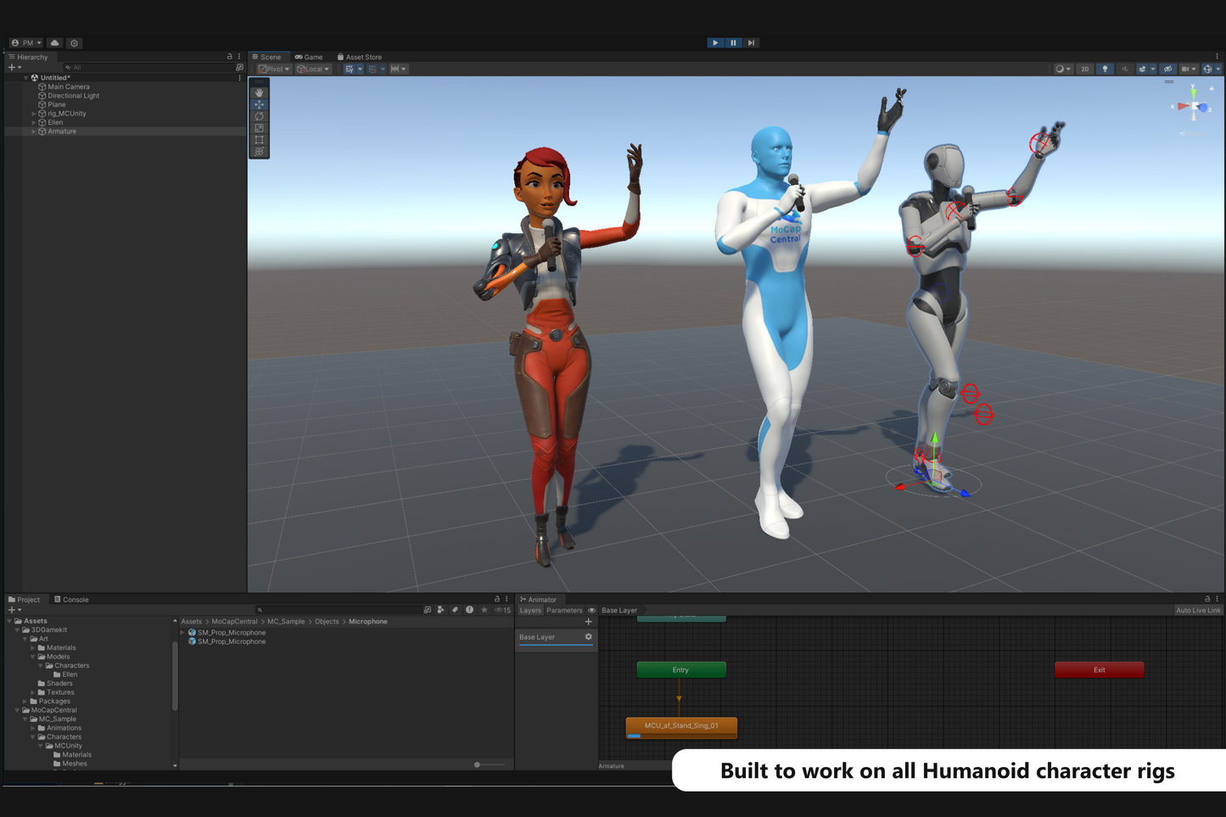This screenshot has height=817, width=1226.
Task: Select the Rect Transform tool
Action: click(259, 139)
